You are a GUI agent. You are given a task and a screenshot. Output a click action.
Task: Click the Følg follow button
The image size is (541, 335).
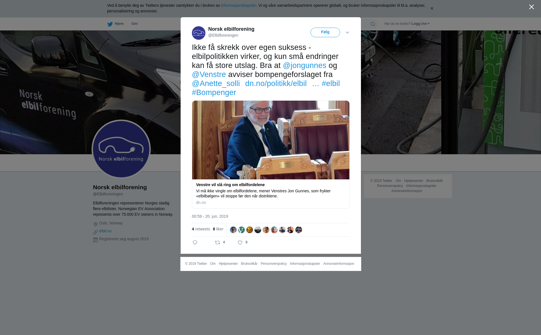coord(325,32)
